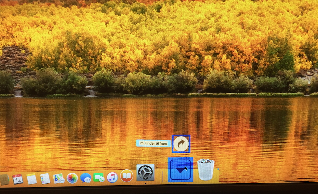Screen dimensions: 318x194
Task: Open the full Trash in the Dock
Action: tap(205, 170)
